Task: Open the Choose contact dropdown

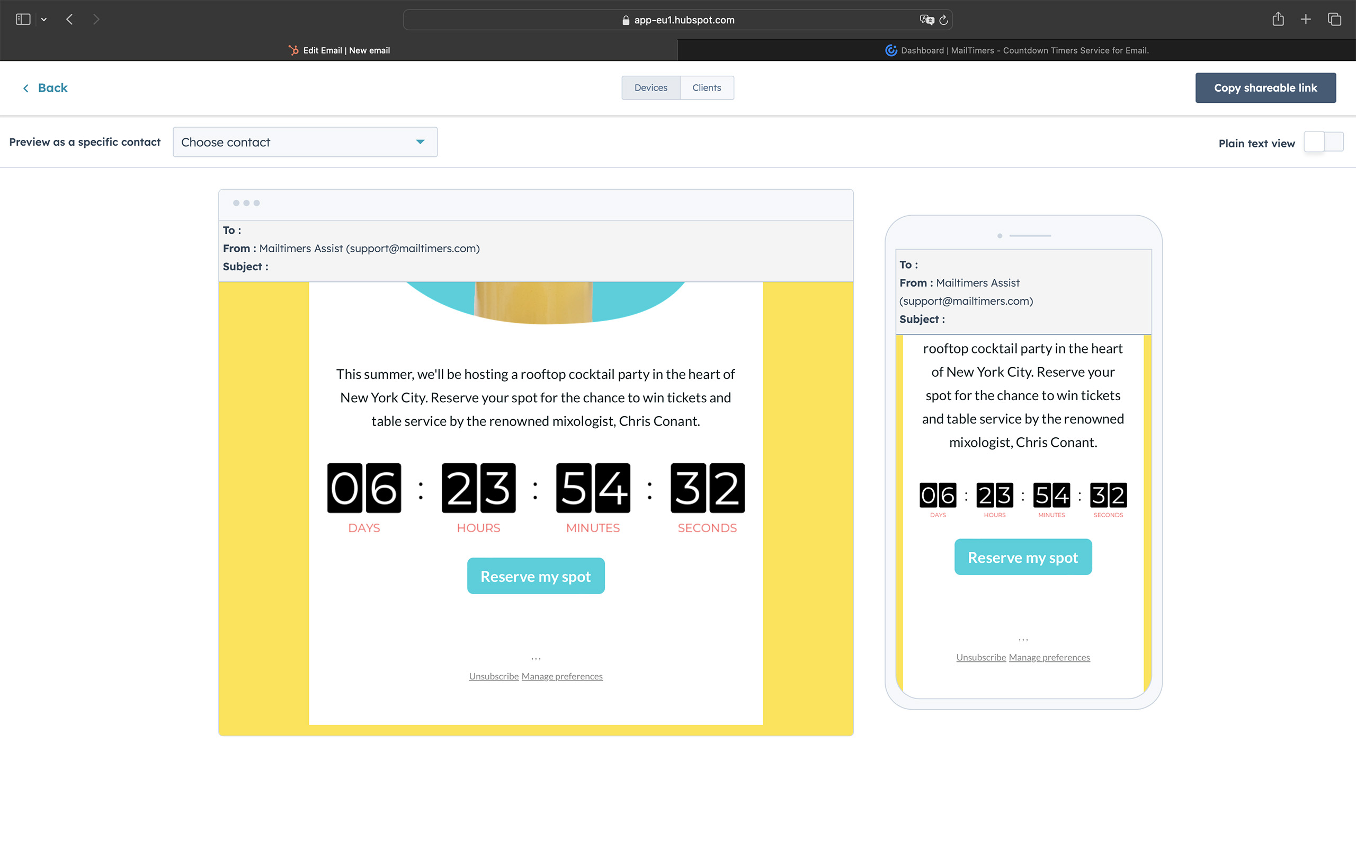Action: [x=305, y=143]
